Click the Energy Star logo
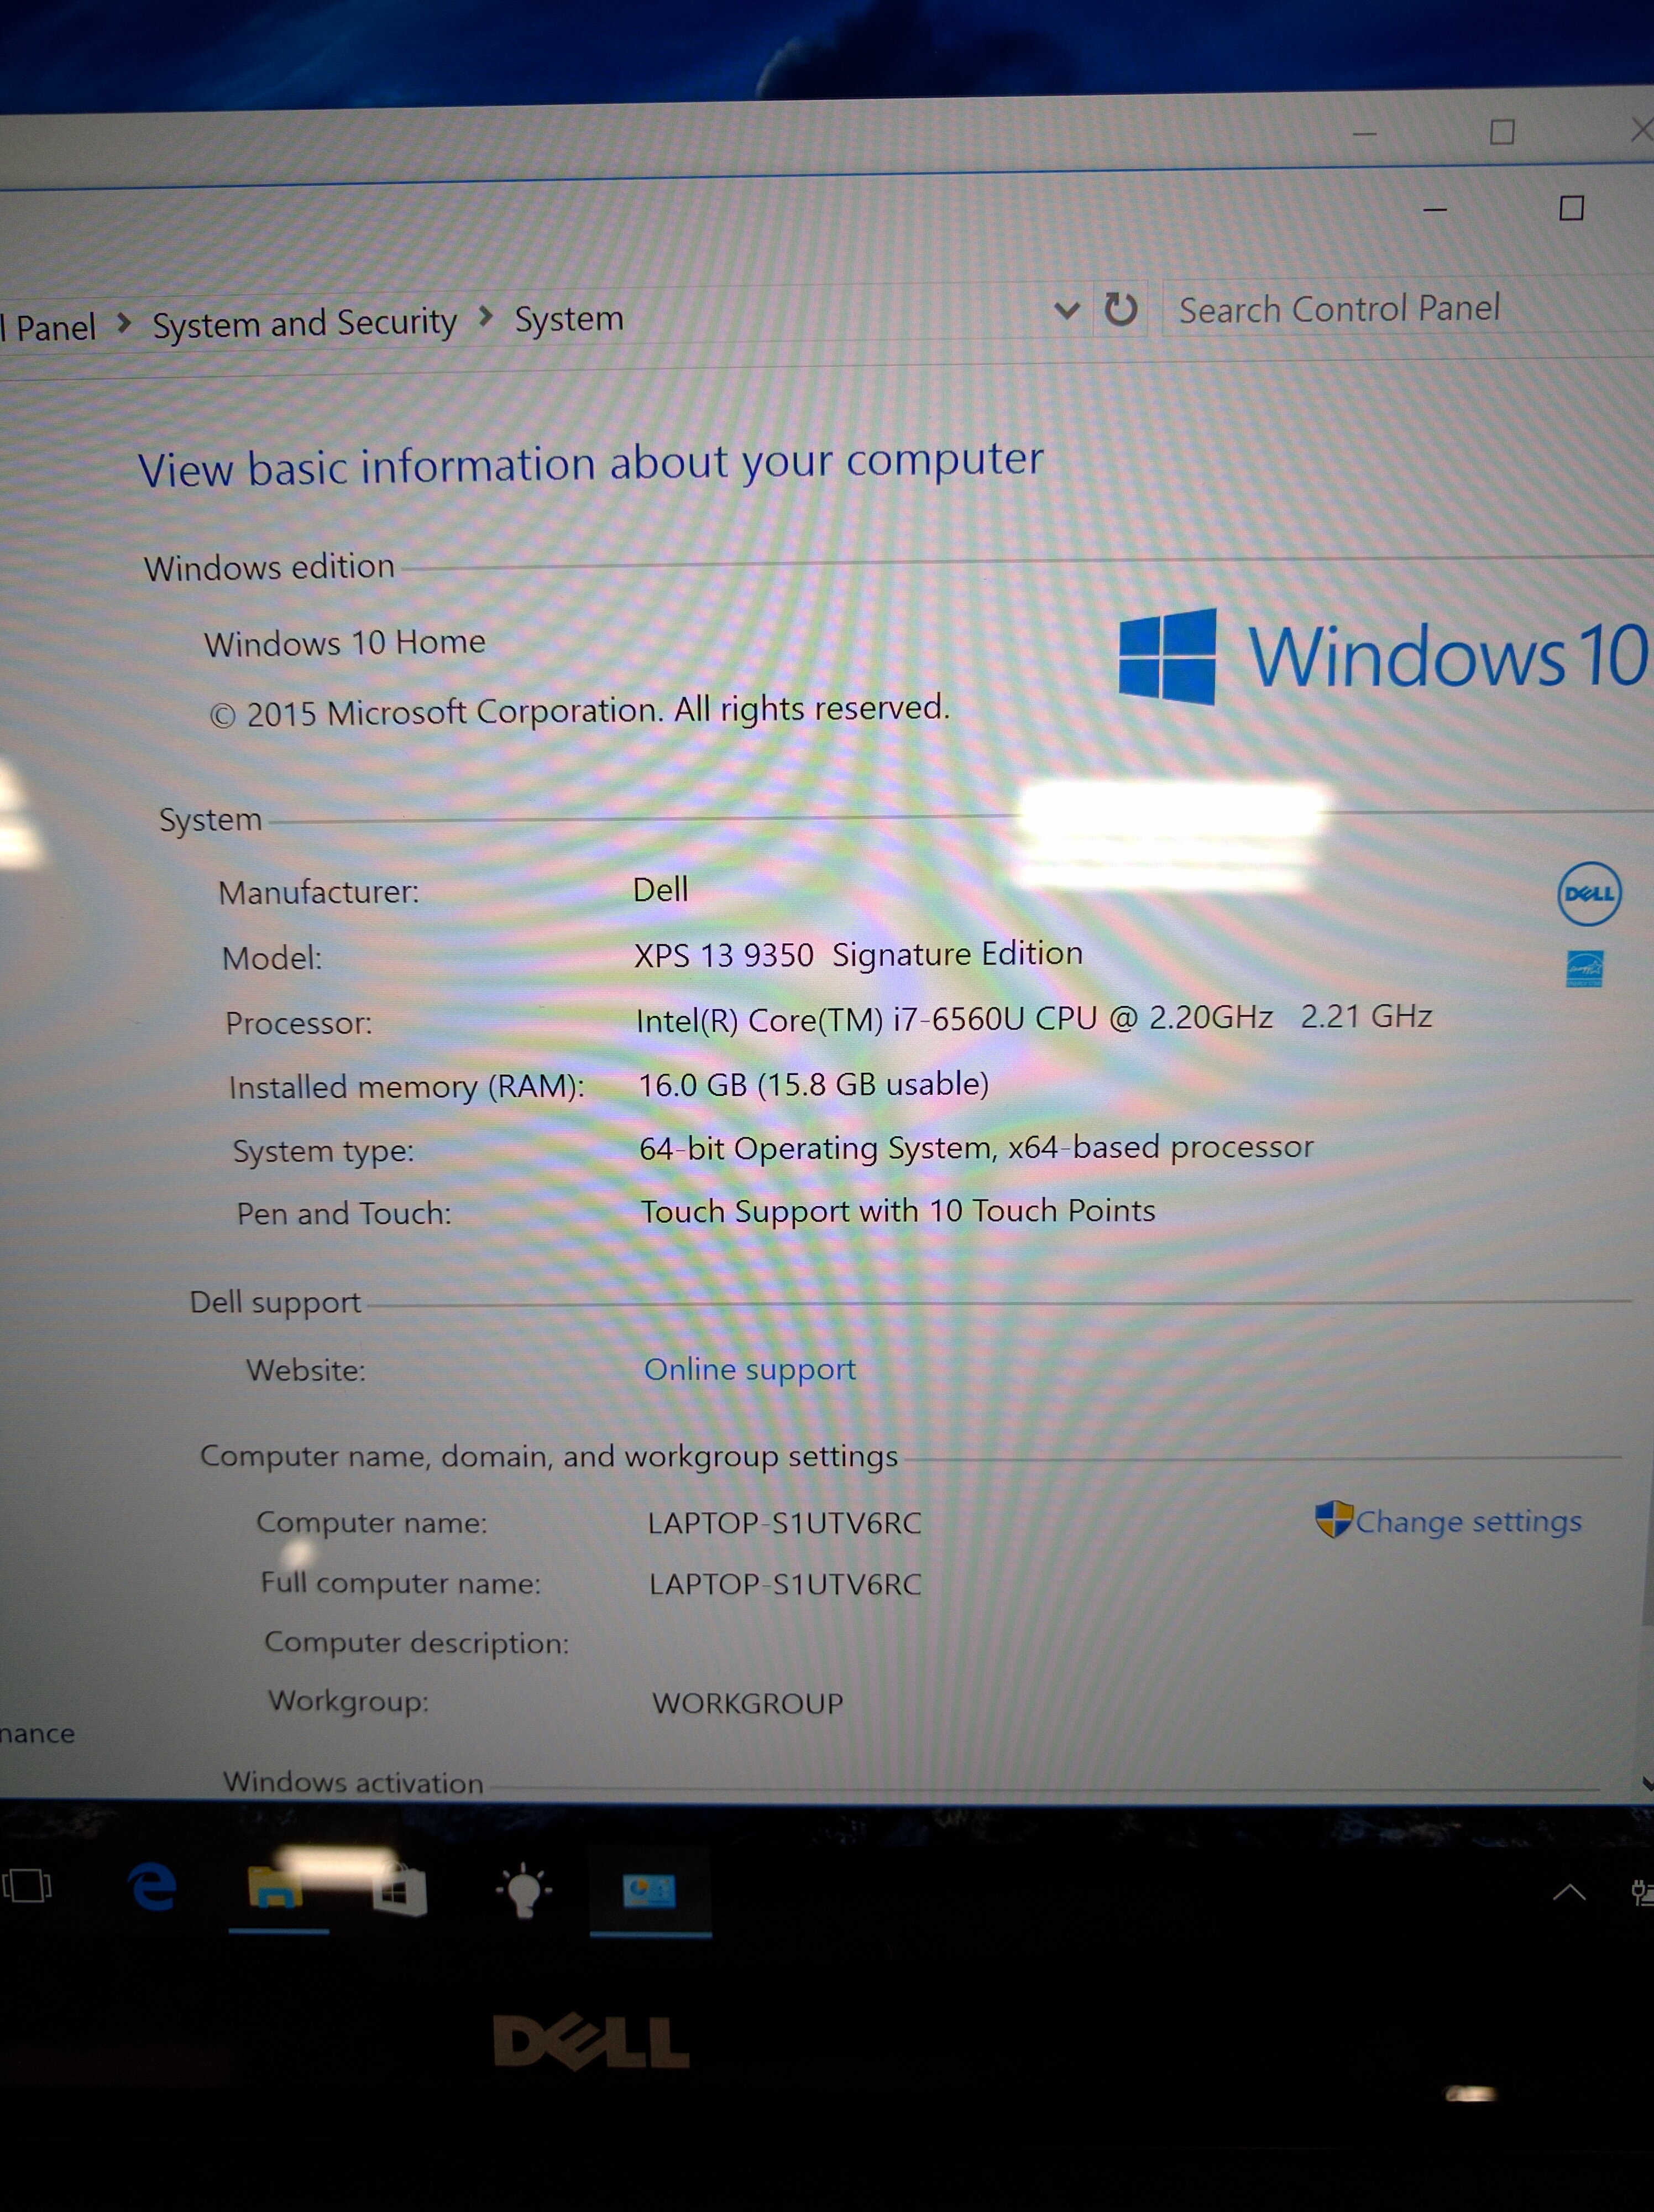1654x2212 pixels. 1584,968
